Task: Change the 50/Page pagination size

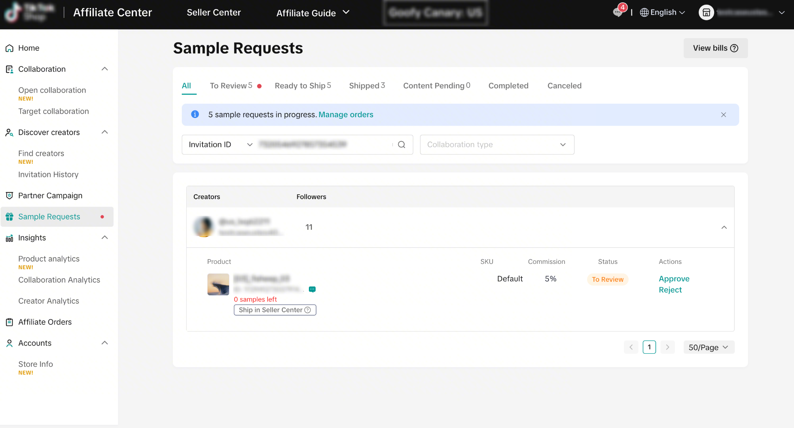Action: coord(708,347)
